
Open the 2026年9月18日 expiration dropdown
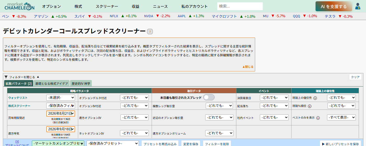click(x=61, y=129)
